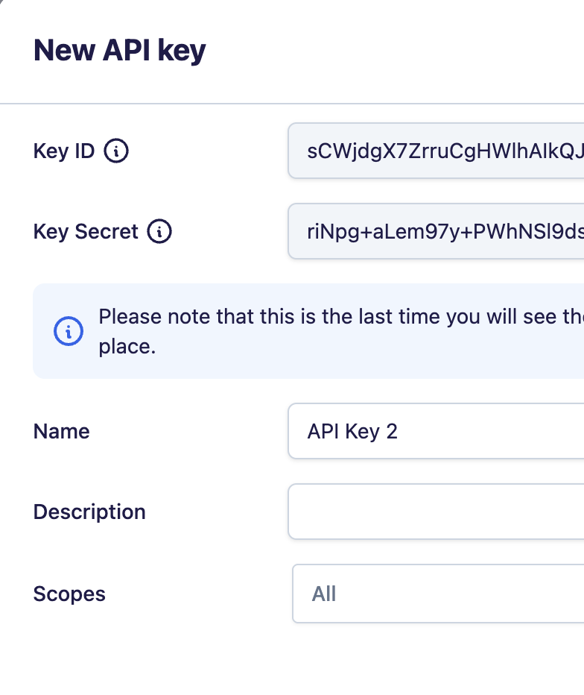Viewport: 584px width, 695px height.
Task: Click the 'All' placeholder in Scopes
Action: coord(324,594)
